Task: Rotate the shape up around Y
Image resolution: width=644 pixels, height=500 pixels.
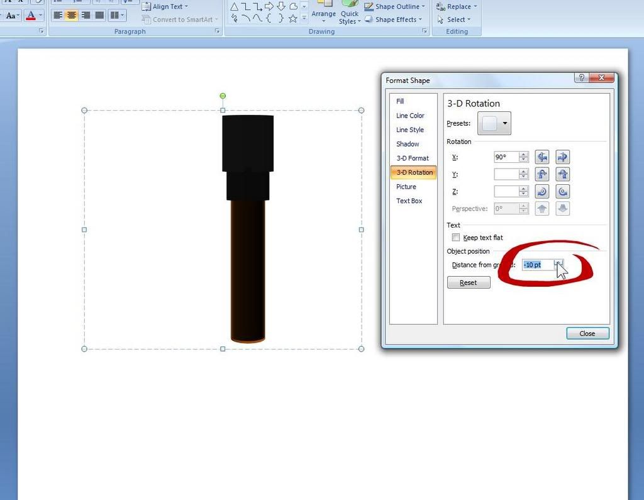Action: [x=542, y=174]
